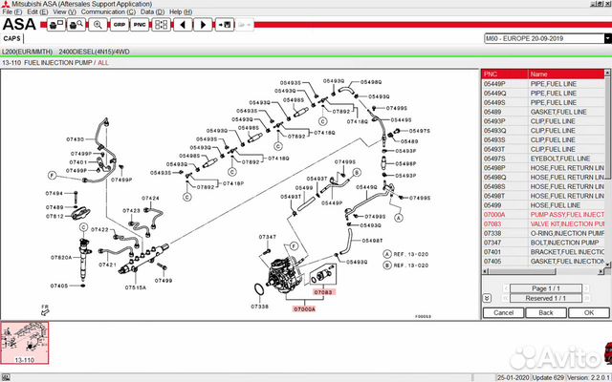
Task: Select the 13-110 illustration thumbnail
Action: (x=26, y=346)
